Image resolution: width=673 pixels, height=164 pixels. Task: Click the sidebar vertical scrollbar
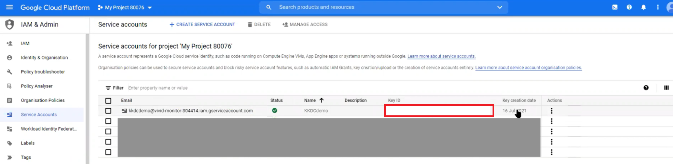(x=88, y=99)
